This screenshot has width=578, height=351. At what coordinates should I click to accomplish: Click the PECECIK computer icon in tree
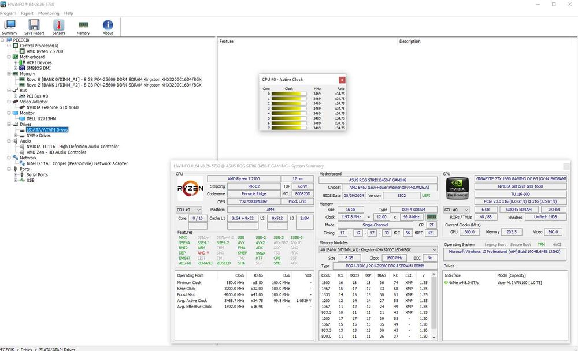pyautogui.click(x=9, y=40)
